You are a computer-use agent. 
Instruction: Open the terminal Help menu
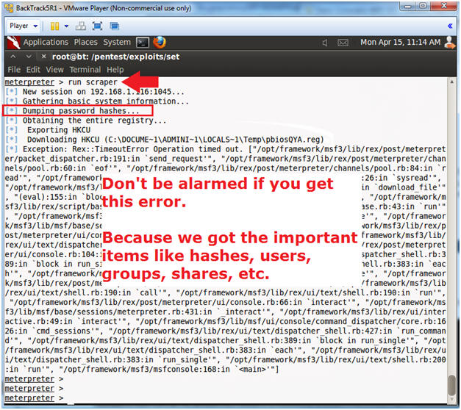115,70
